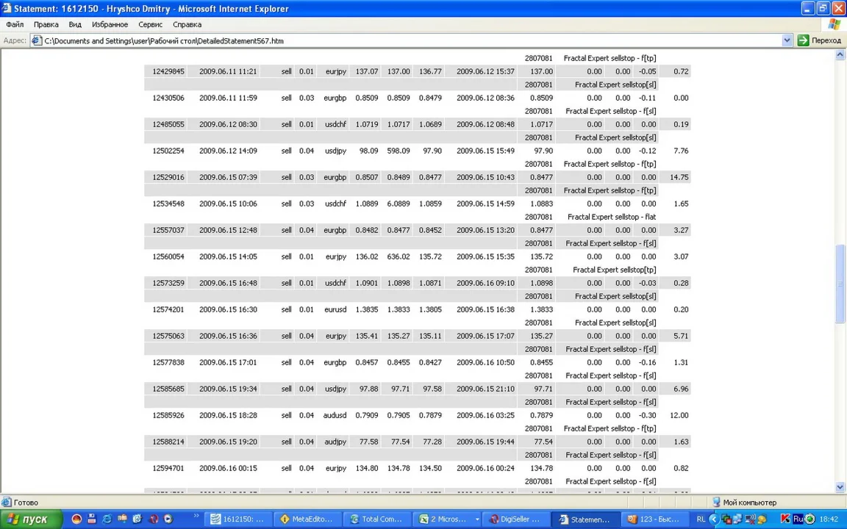This screenshot has width=847, height=529.
Task: Expand hidden system tray icons arrow
Action: click(714, 519)
